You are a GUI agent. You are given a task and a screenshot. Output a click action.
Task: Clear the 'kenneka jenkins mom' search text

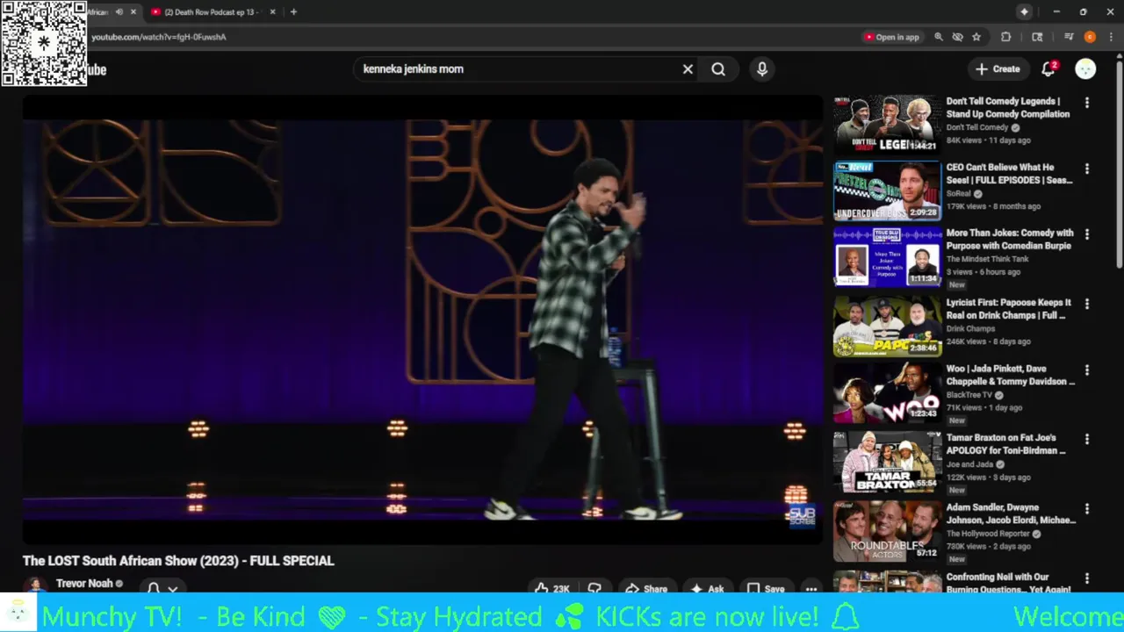click(688, 69)
